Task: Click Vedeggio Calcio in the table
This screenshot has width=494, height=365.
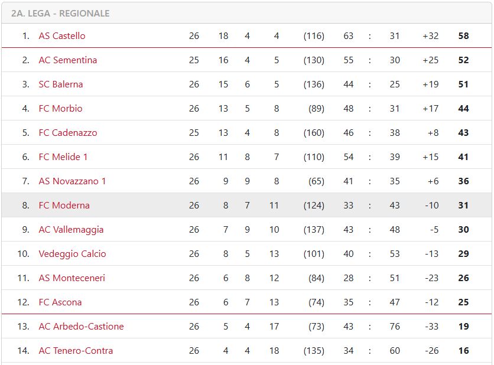Action: point(72,254)
